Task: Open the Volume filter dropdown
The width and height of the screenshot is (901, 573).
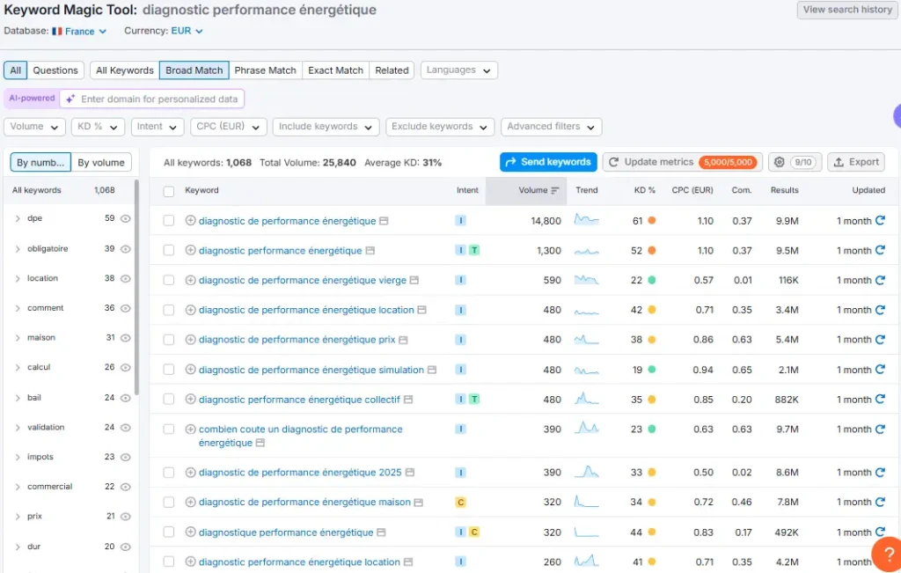Action: tap(34, 127)
